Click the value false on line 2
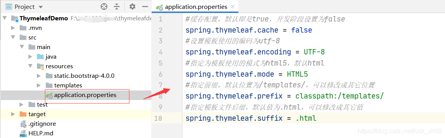This screenshot has height=138, width=445. 301,30
